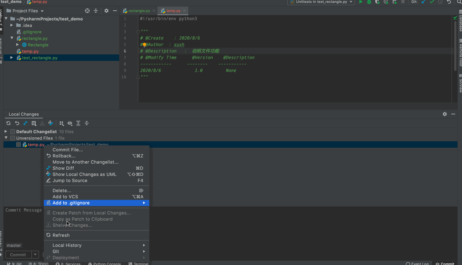
Task: Click the Run with profiler icon in top toolbar
Action: (386, 2)
